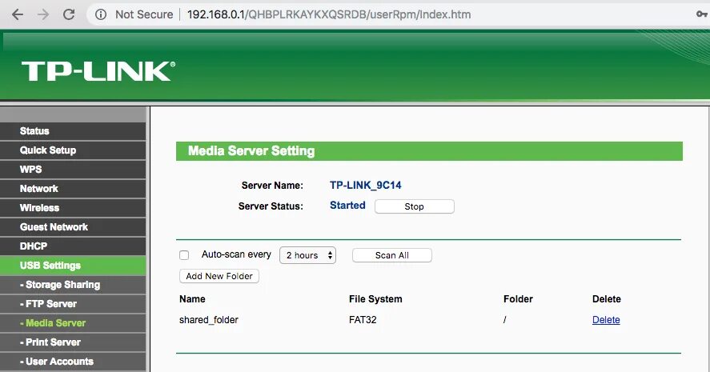Image resolution: width=710 pixels, height=372 pixels.
Task: Select Media Server submenu
Action: (73, 323)
